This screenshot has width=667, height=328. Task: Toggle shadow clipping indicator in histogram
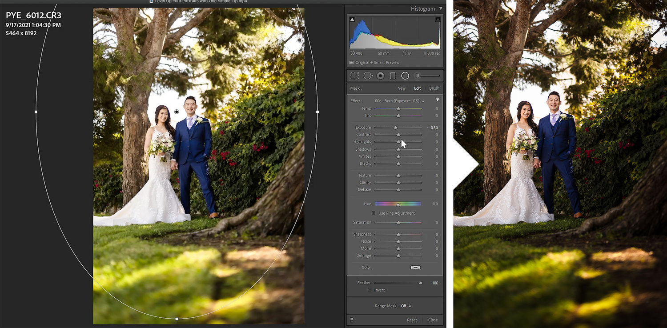(352, 20)
